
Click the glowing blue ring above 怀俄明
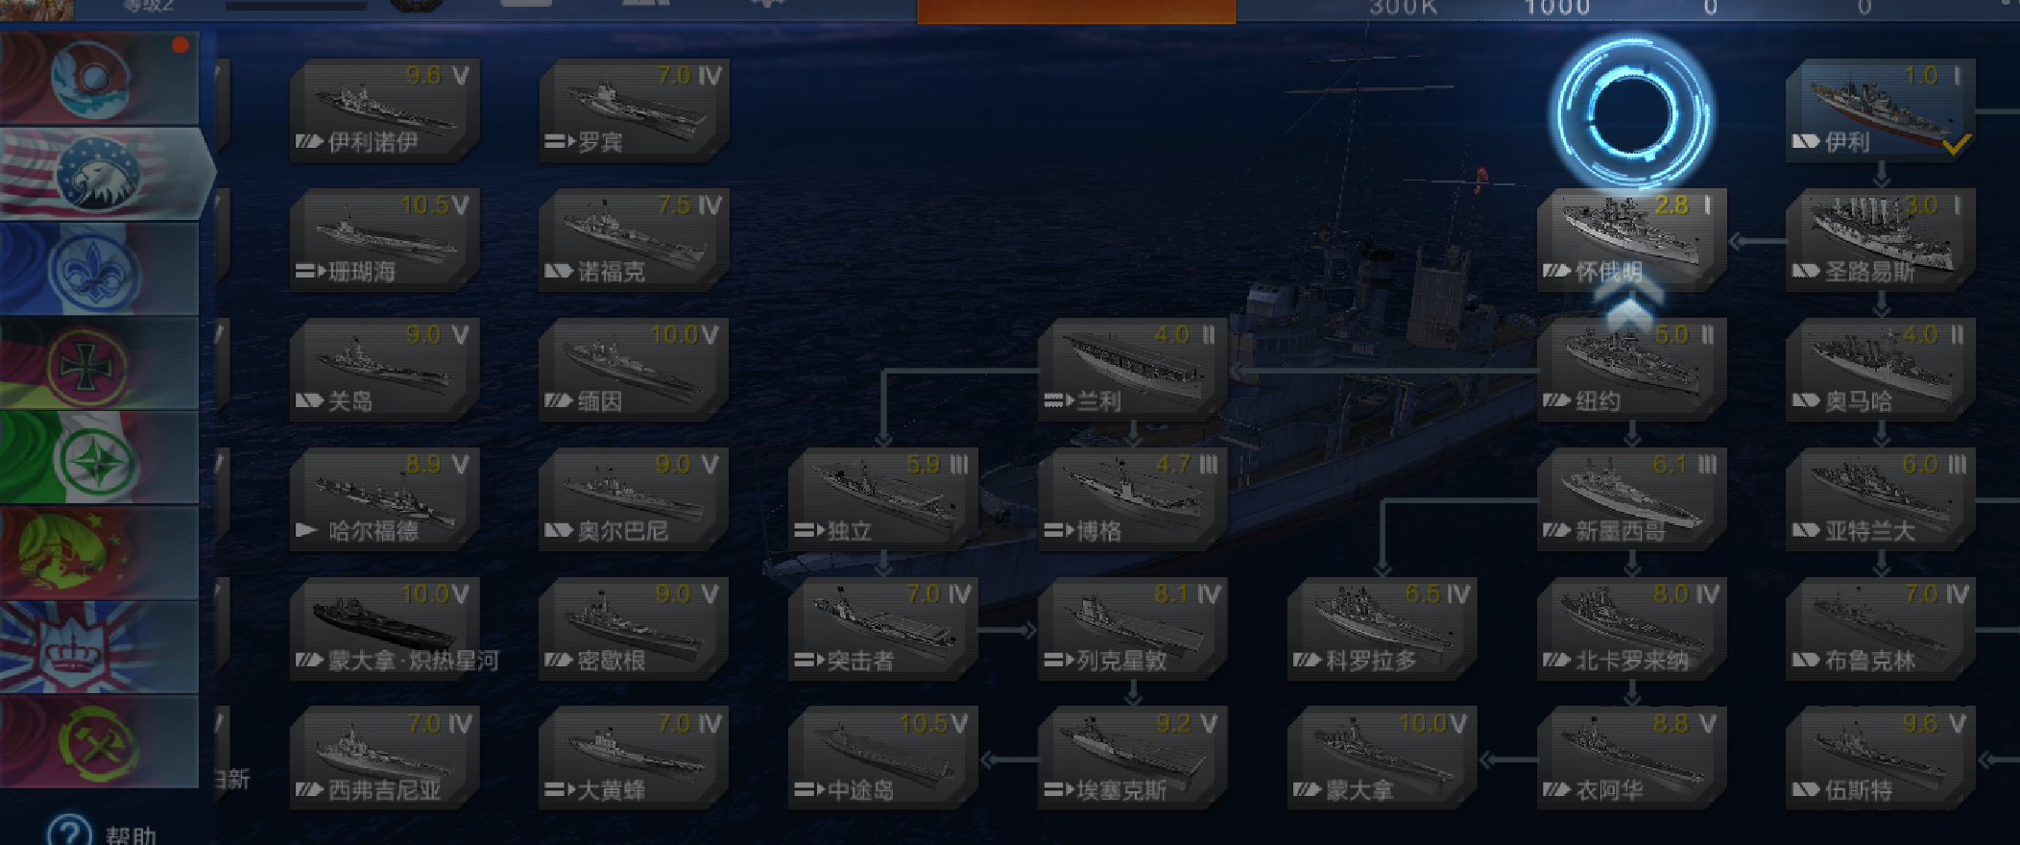click(1631, 112)
